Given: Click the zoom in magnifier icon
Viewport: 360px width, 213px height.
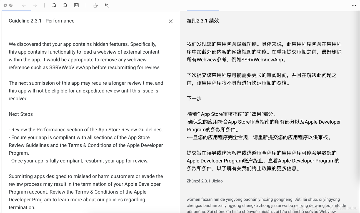Looking at the screenshot, I should [x=65, y=5].
